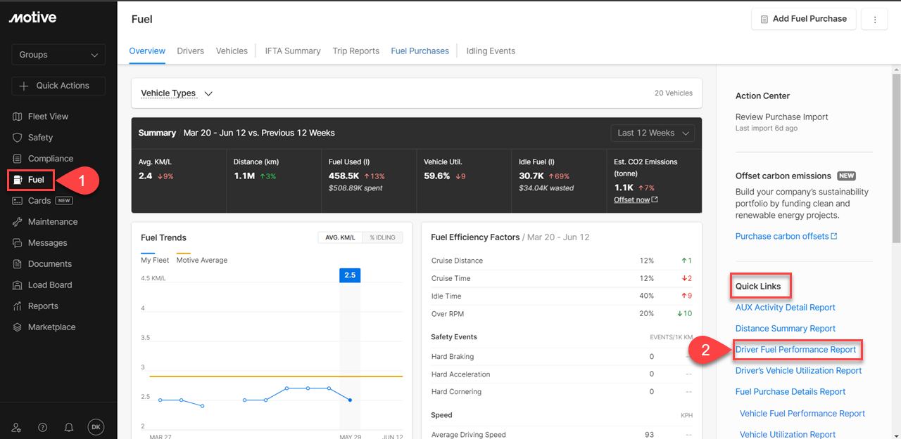This screenshot has height=439, width=901.
Task: Click the "Cruise Time" row label
Action: pos(451,278)
